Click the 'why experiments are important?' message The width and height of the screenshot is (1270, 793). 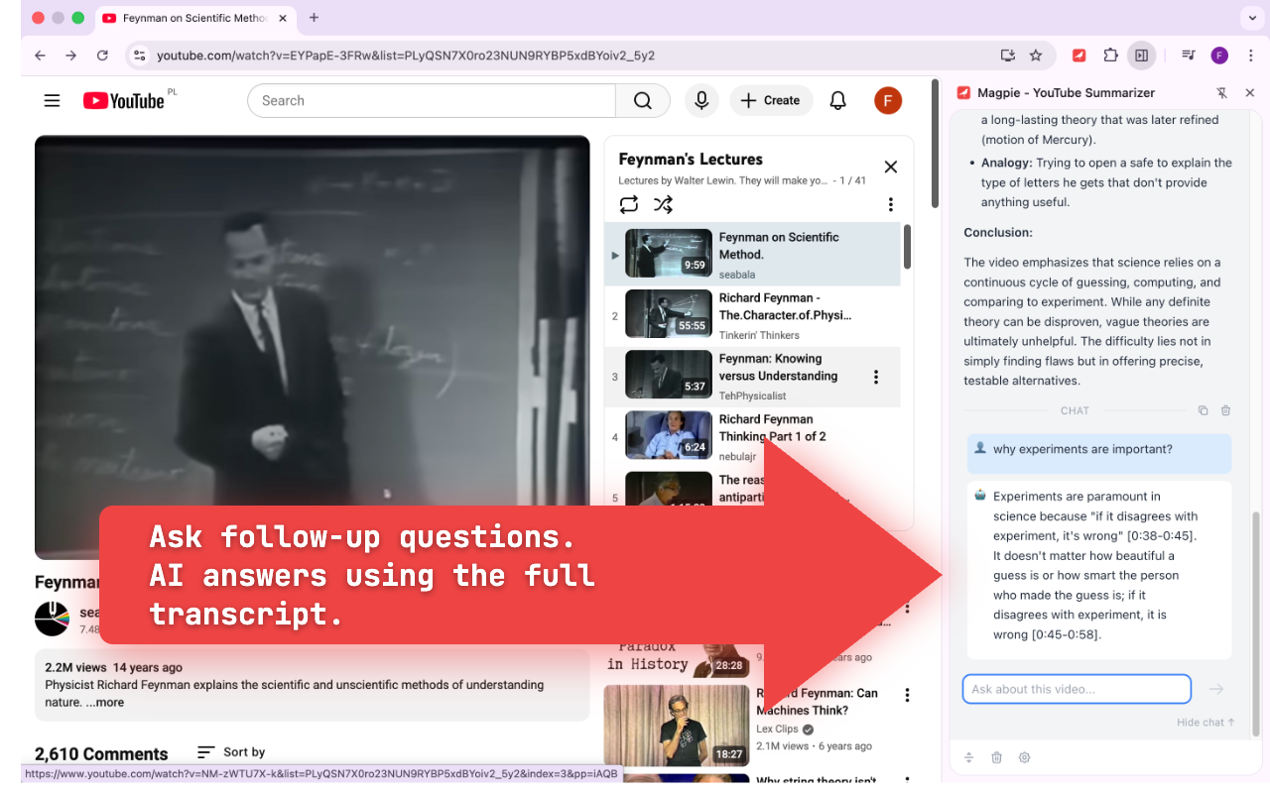click(x=1099, y=453)
